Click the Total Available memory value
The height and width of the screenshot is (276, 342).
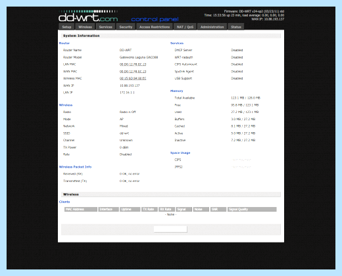coord(245,98)
